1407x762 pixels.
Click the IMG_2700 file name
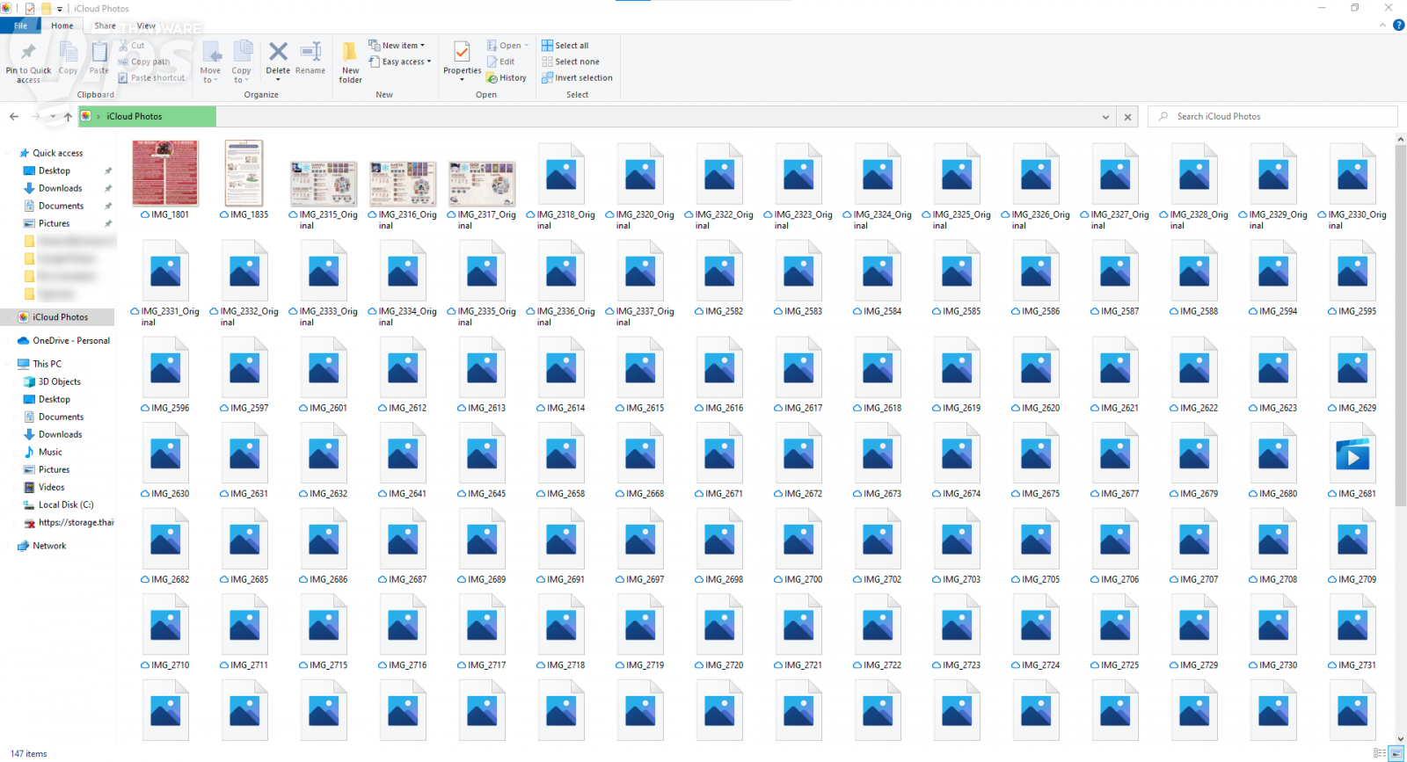pos(803,579)
